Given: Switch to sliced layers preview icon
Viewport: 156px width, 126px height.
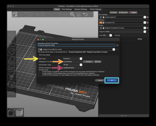Looking at the screenshot, I should pos(20,112).
